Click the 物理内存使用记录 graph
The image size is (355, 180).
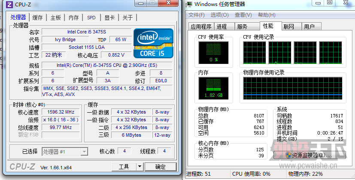pyautogui.click(x=293, y=88)
